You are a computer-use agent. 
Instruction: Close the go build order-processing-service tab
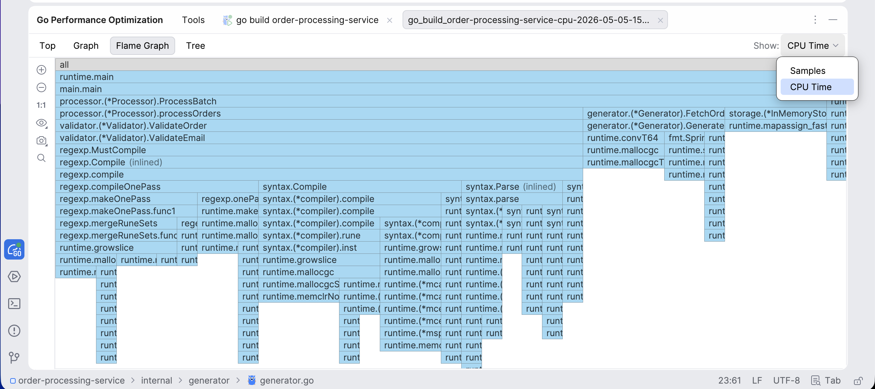pyautogui.click(x=390, y=20)
